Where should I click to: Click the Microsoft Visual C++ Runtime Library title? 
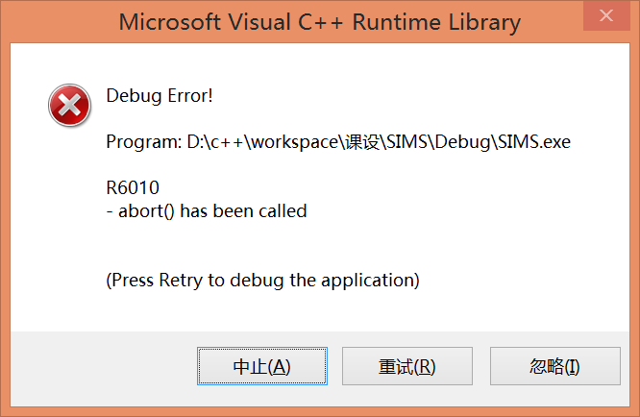pyautogui.click(x=320, y=22)
